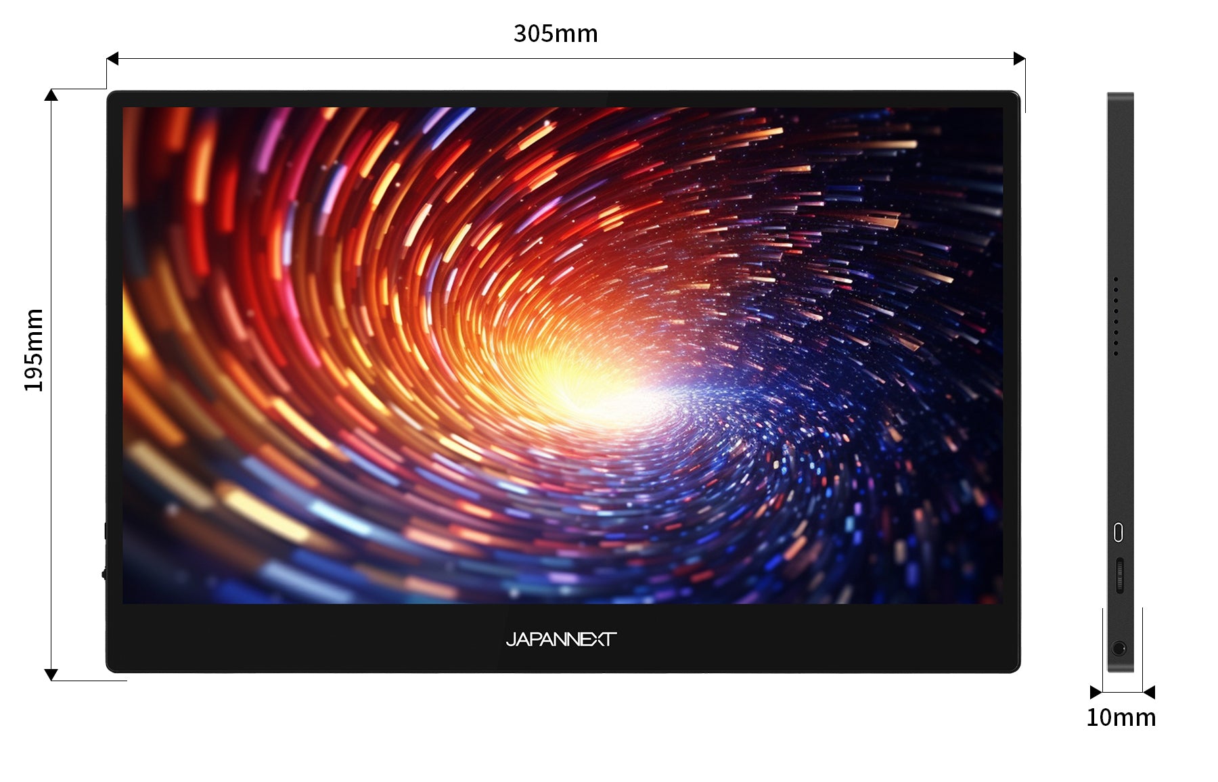Viewport: 1218px width, 782px height.
Task: Click the top arrowhead of the 195mm line
Action: (x=51, y=95)
